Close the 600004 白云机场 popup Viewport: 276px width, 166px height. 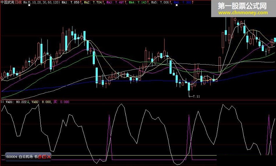pos(49,157)
